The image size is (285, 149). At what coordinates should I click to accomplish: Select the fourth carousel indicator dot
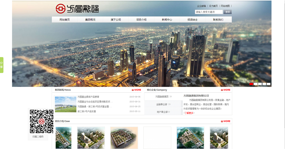click(x=264, y=84)
